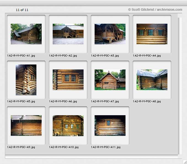Image resolution: width=187 pixels, height=164 pixels.
Task: Click filename label 1A2-R-M-PGC-A4.jpg
Action: 147,56
